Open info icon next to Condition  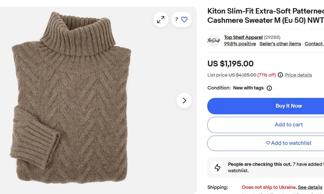point(269,88)
